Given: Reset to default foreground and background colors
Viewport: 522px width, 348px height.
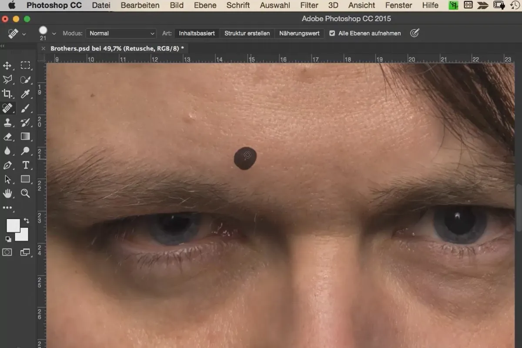Looking at the screenshot, I should click(8, 239).
